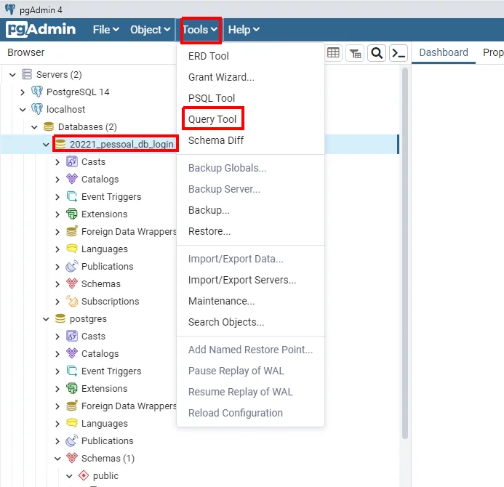Click the Languages icon under 20221_pessoal_db_login
Viewport: 504px width, 487px height.
72,249
